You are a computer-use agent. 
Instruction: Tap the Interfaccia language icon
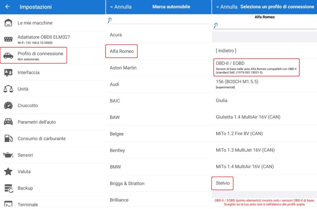[8, 73]
